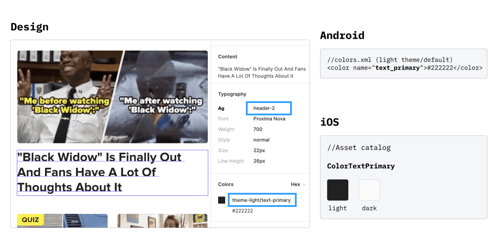Click the header-2 typography style field
Image resolution: width=498 pixels, height=247 pixels.
click(269, 108)
